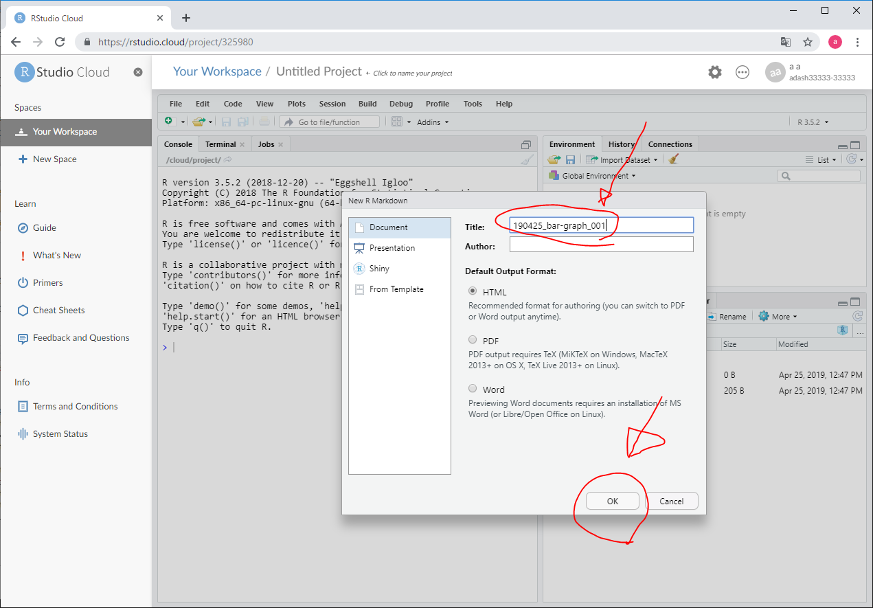Reload the browser page
The image size is (873, 608).
(x=60, y=42)
